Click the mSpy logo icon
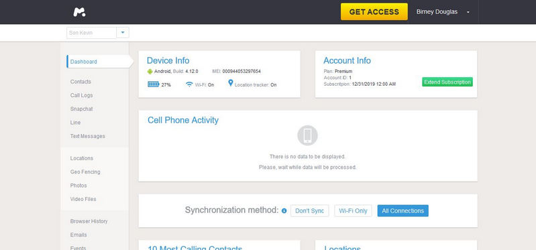536x250 pixels. tap(79, 12)
